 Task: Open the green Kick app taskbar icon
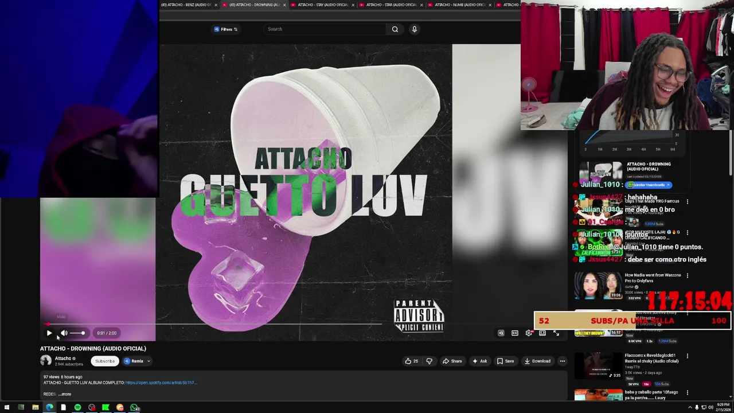pyautogui.click(x=106, y=408)
